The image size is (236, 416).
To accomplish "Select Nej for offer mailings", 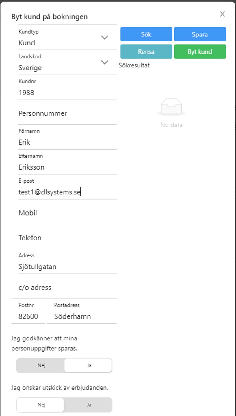I will (x=40, y=405).
